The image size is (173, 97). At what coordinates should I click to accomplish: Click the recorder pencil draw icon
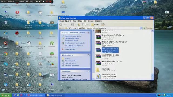pos(44,2)
